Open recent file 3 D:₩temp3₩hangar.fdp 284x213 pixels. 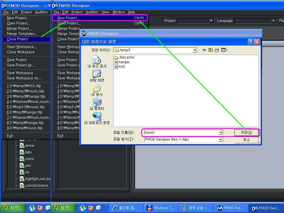click(26, 96)
